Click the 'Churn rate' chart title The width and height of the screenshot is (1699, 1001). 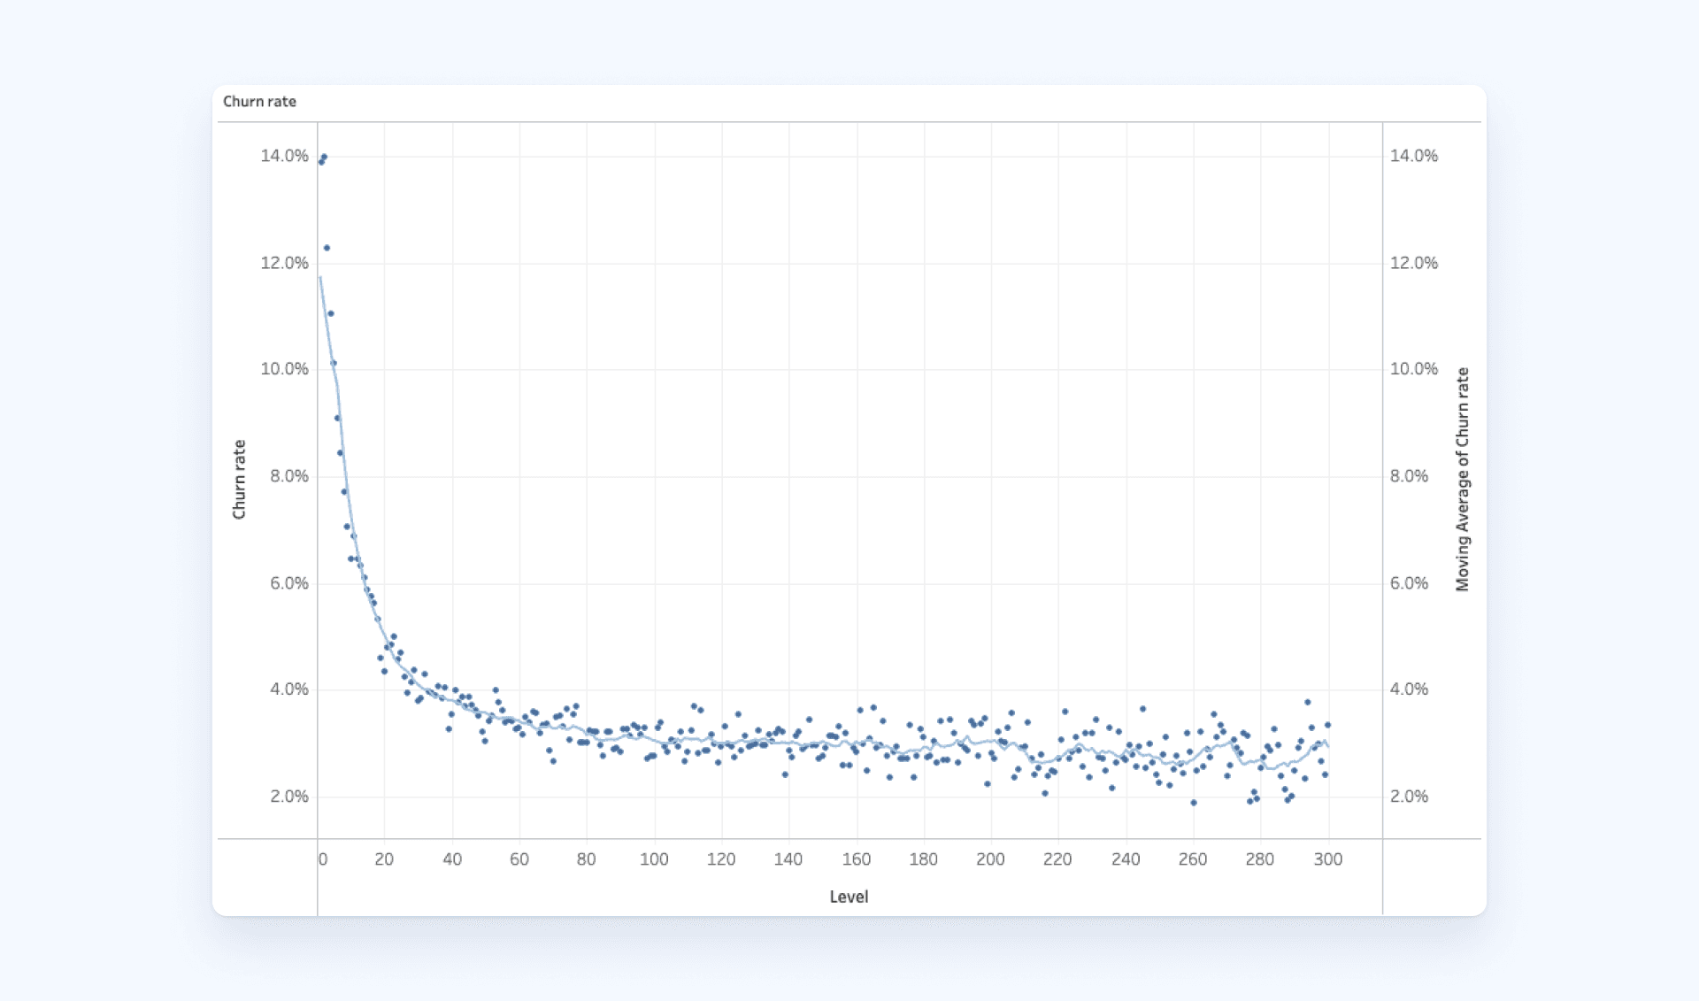[x=259, y=102]
